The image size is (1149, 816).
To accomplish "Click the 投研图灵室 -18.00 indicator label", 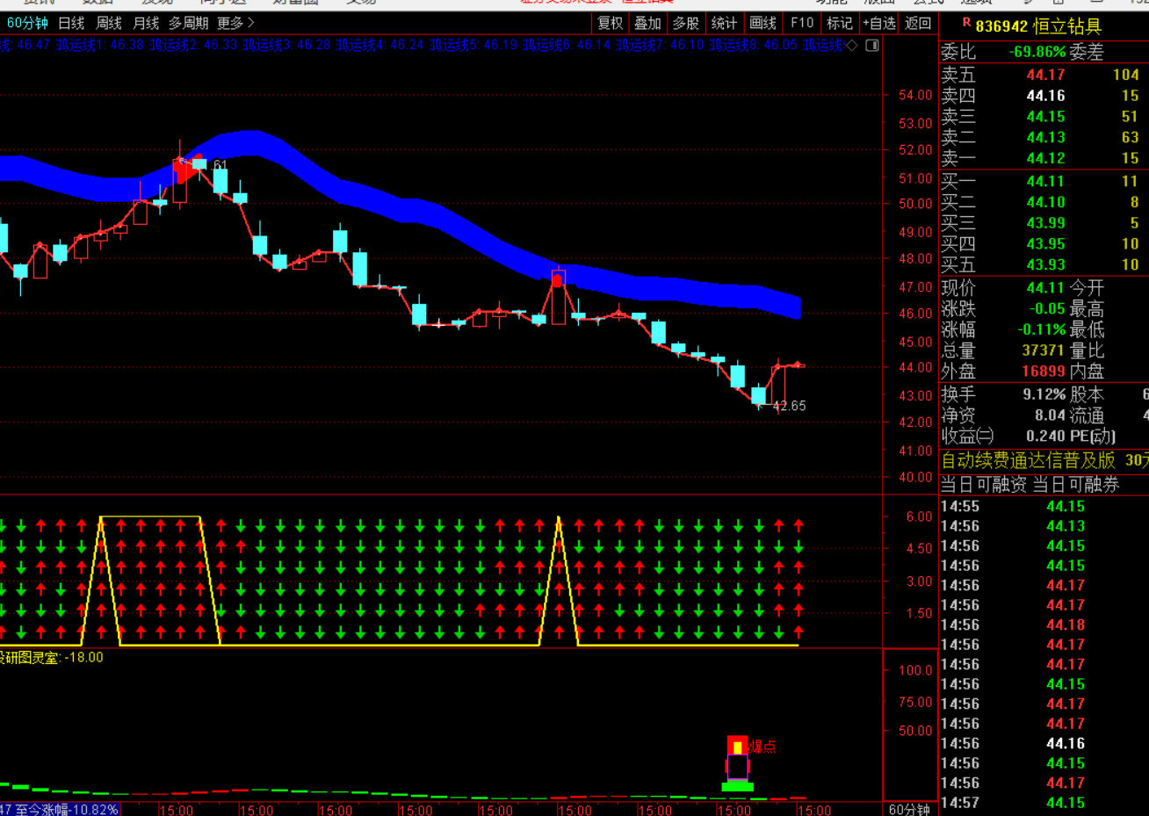I will coord(51,657).
